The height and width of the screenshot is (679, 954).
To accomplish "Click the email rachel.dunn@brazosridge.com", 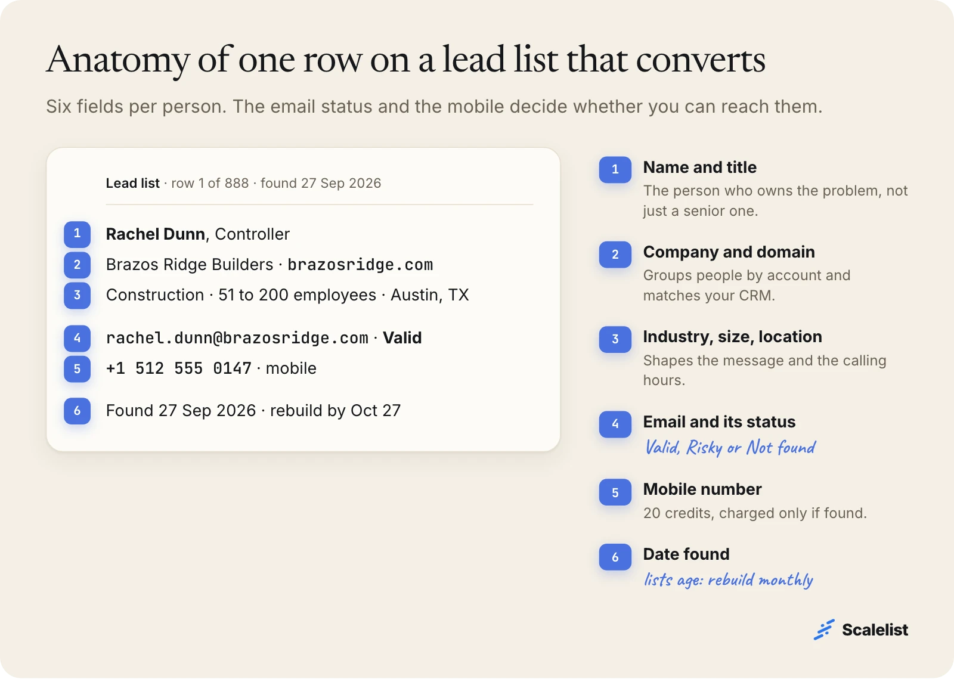I will [237, 338].
